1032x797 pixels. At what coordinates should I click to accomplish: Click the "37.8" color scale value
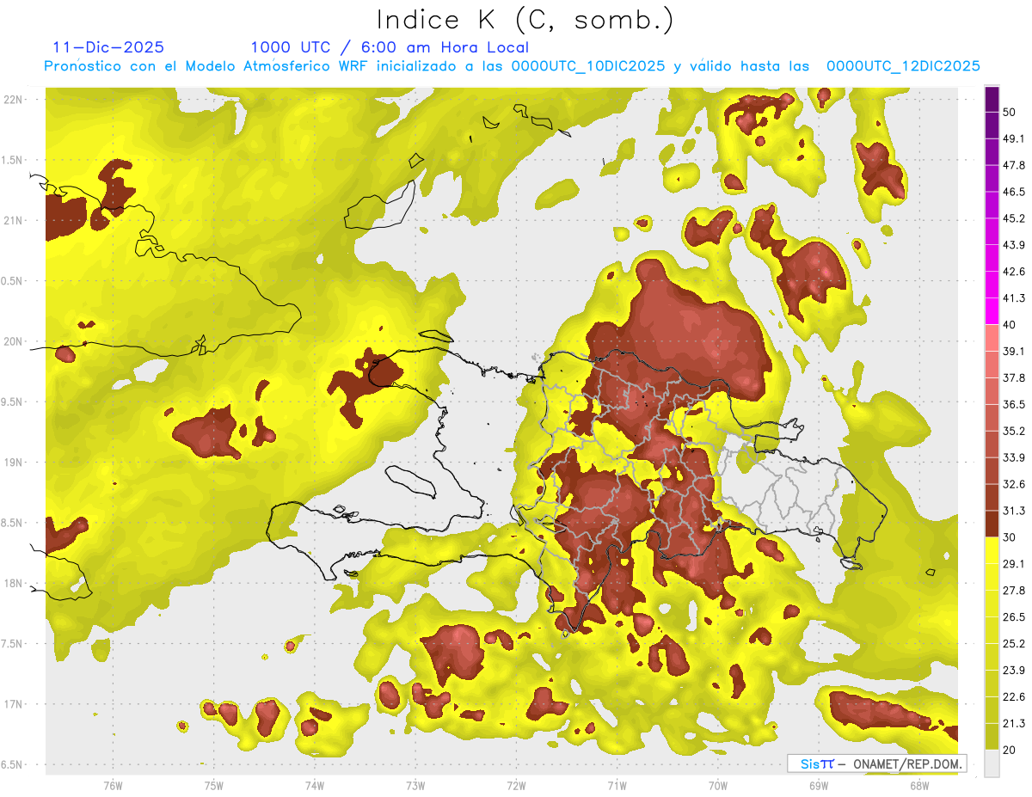tap(1014, 377)
